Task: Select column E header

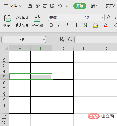Action: 105,48
